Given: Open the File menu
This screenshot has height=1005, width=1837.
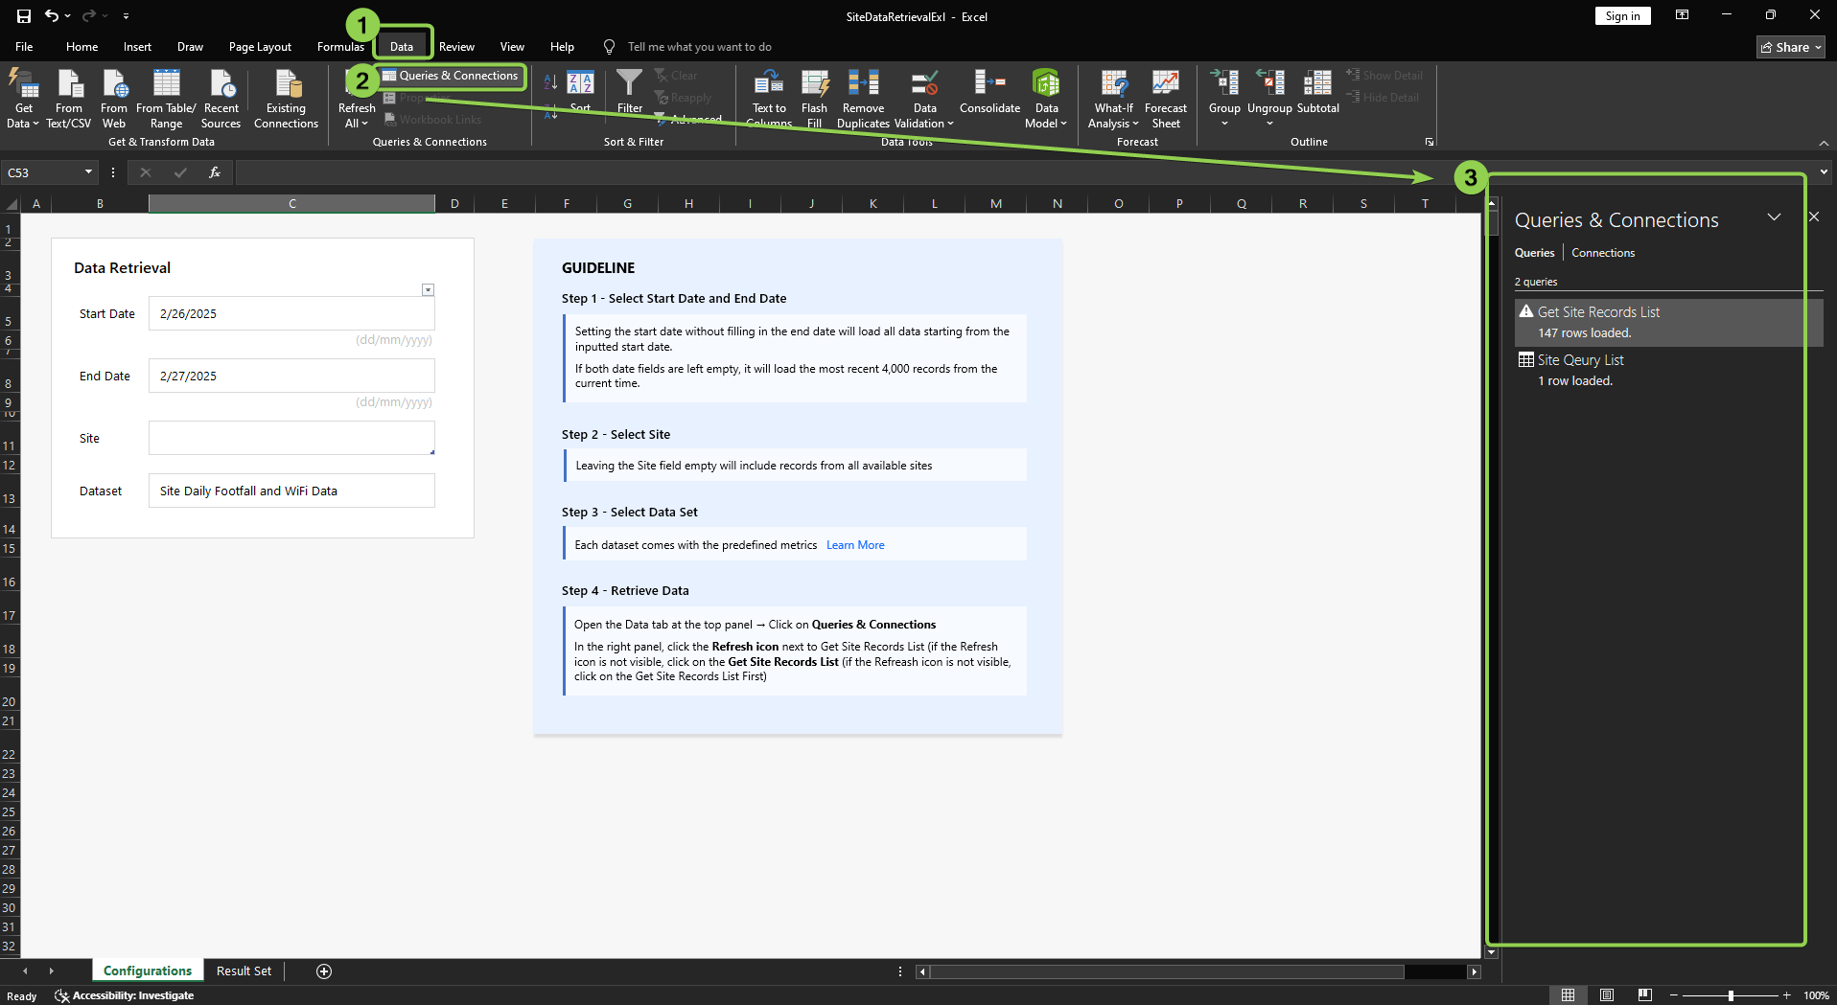Looking at the screenshot, I should 24,47.
